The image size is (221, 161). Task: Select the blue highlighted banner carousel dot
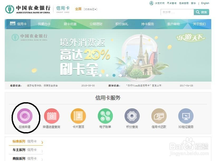(x=114, y=75)
